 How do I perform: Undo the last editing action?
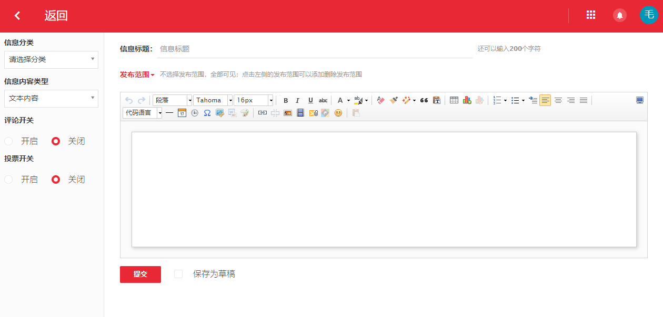[x=128, y=100]
